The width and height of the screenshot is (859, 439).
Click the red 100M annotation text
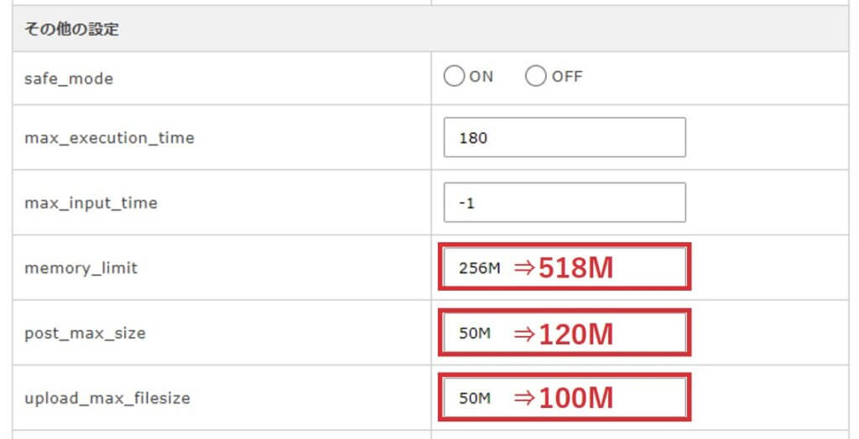(576, 398)
